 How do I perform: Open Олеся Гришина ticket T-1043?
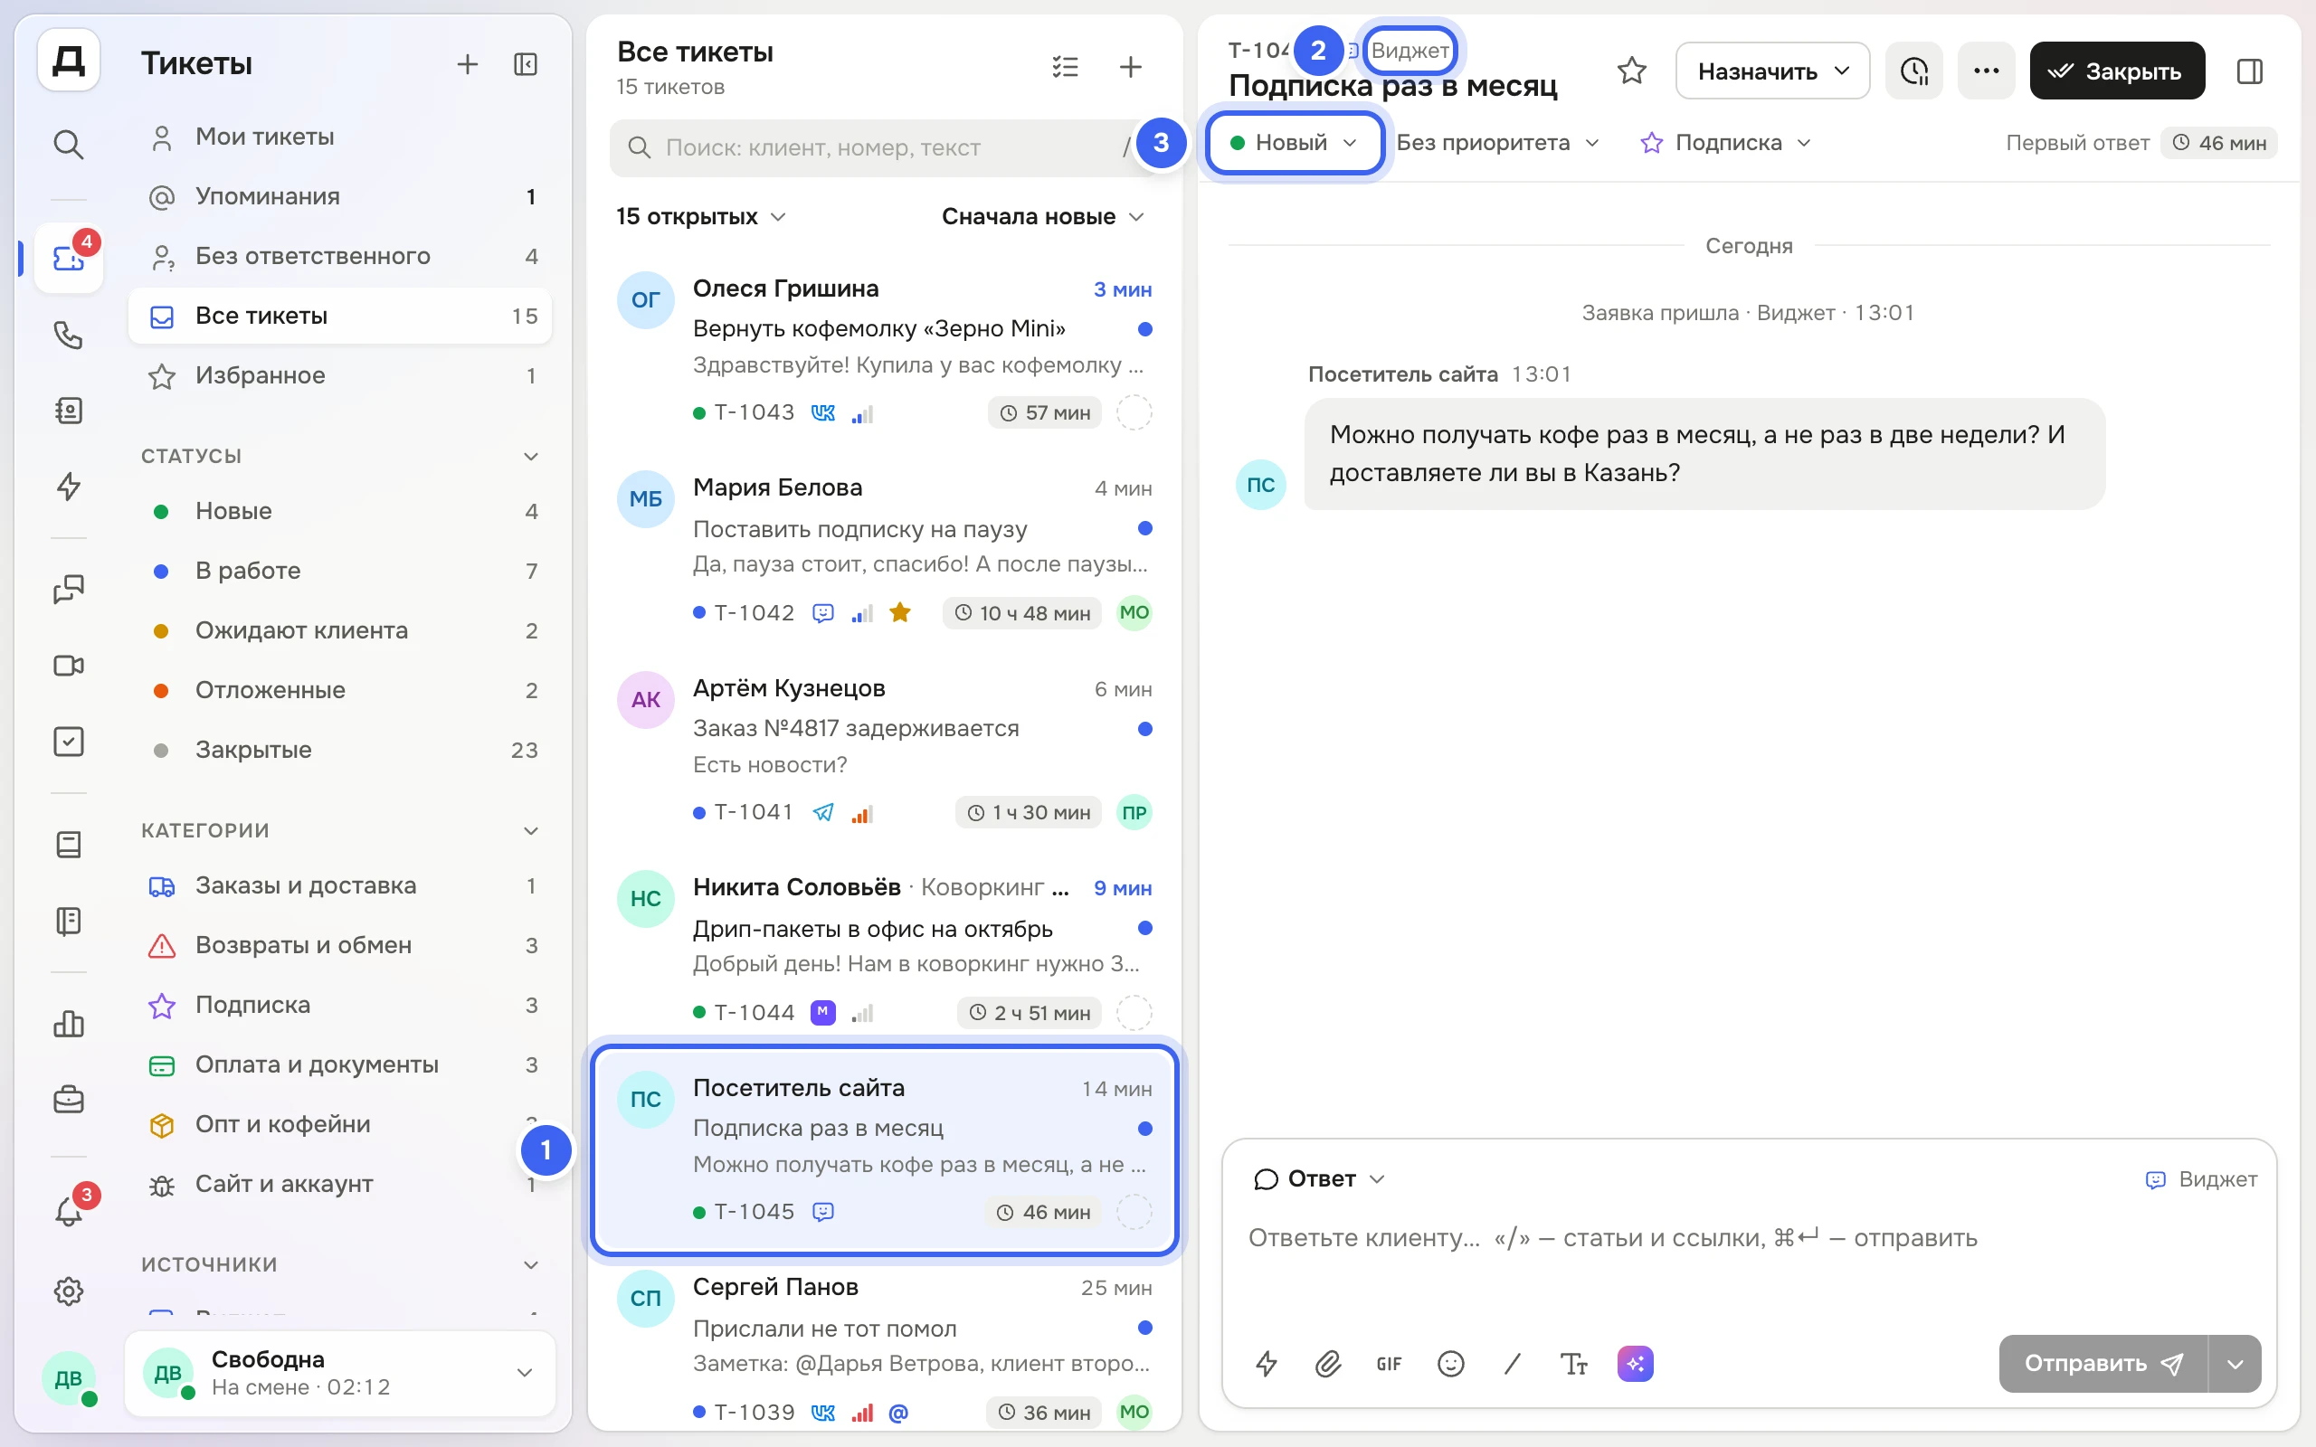(x=884, y=350)
